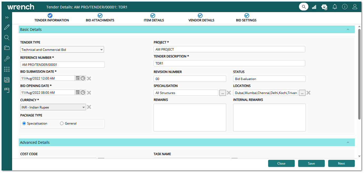Expand the sidebar with the double chevron
The height and width of the screenshot is (173, 364).
pos(7,17)
